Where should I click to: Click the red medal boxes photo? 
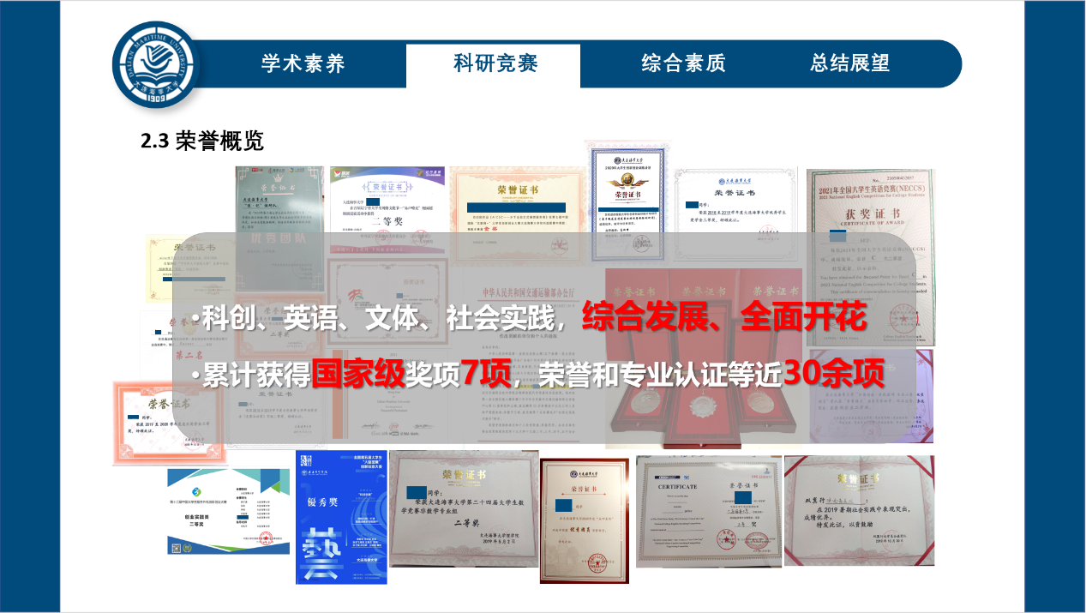click(x=705, y=358)
